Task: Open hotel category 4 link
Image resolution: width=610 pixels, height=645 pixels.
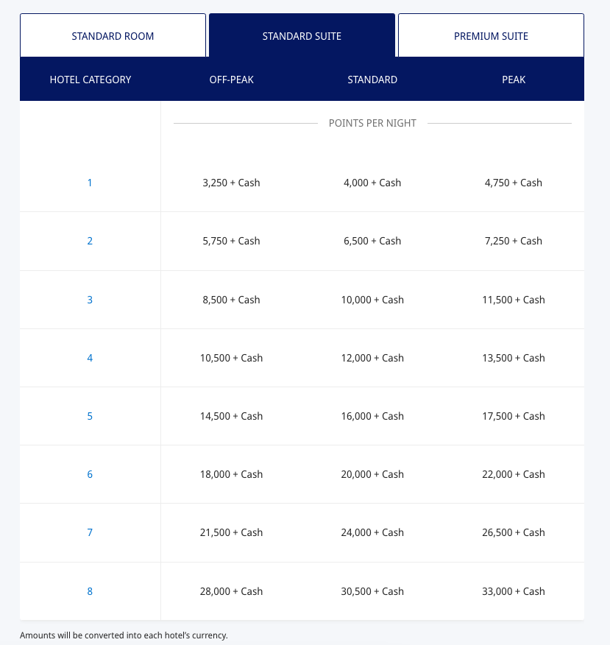Action: (x=90, y=359)
